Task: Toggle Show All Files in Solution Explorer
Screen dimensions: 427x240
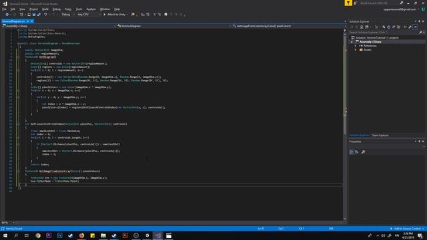Action: (399, 27)
